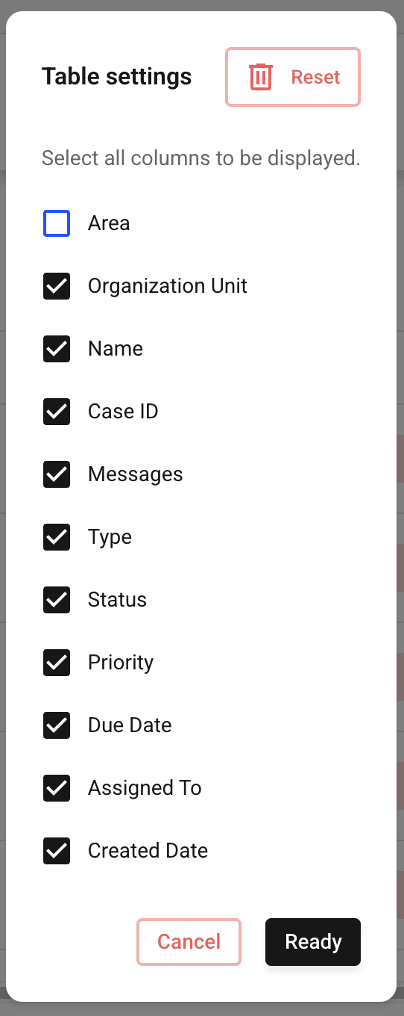The image size is (404, 1016).
Task: Click the Area label text
Action: point(109,223)
